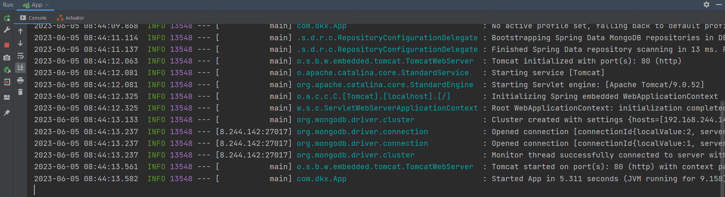725x197 pixels.
Task: Click 'Initializing Spring embedded WebApplicationContext' message
Action: pos(605,96)
